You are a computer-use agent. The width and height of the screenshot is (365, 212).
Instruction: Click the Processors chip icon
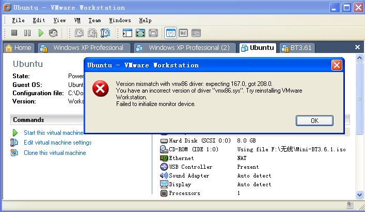[x=164, y=193]
